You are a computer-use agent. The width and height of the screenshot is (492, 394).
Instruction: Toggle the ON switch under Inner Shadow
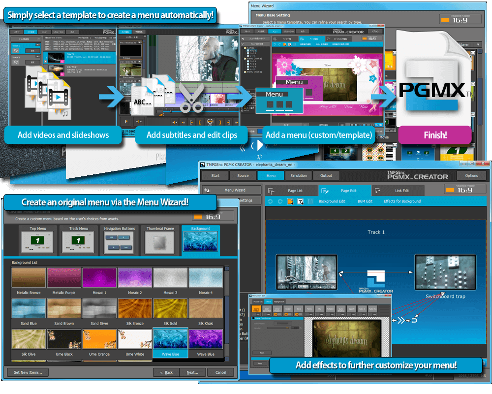[277, 314]
